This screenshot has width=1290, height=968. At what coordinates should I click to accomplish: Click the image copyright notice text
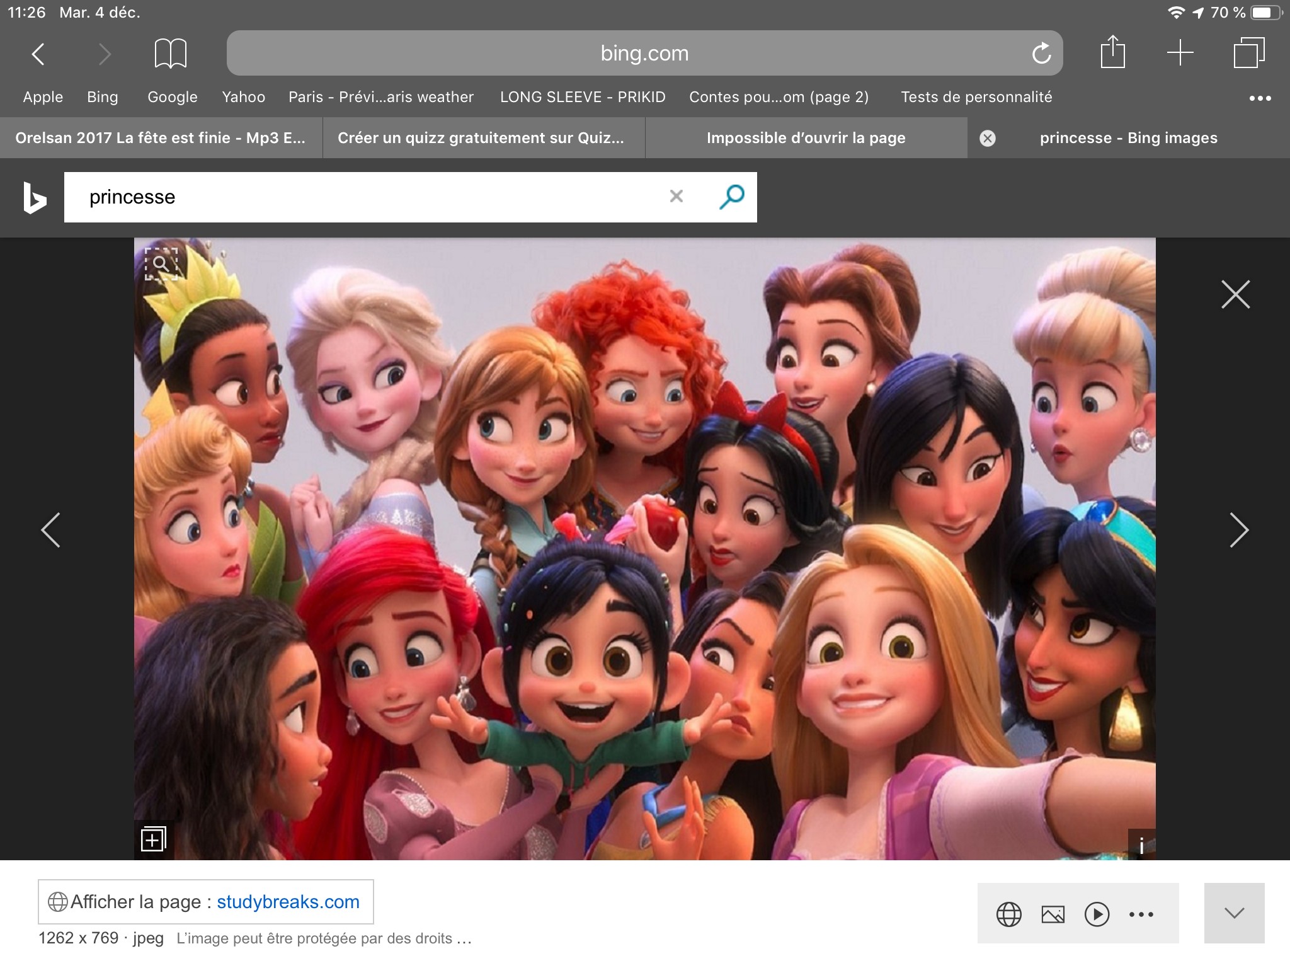[x=324, y=938]
